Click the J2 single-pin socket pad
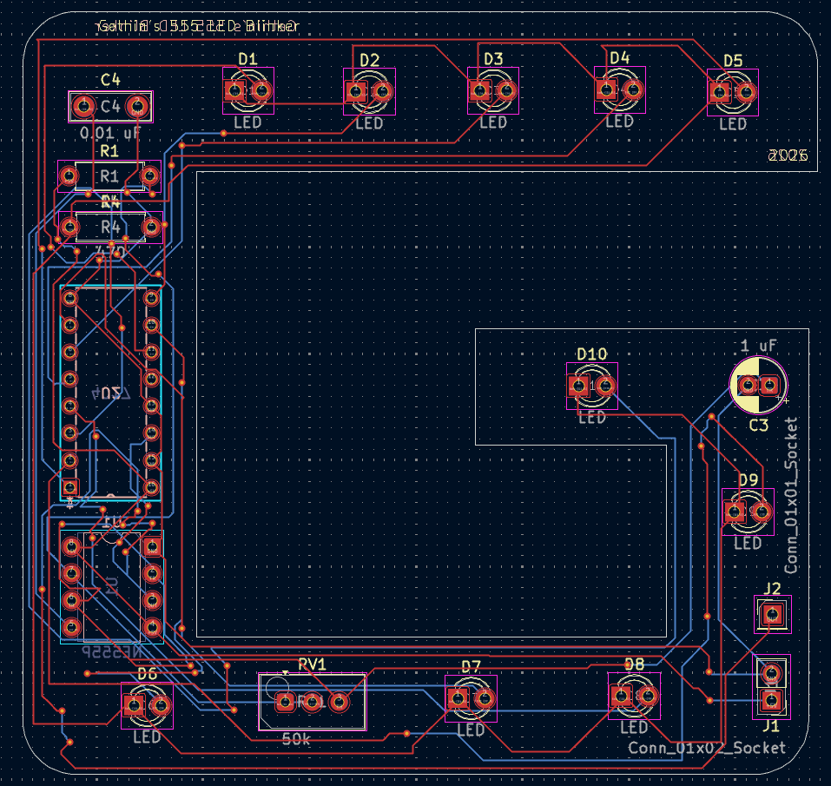Screen dimensions: 831x786 coord(772,615)
